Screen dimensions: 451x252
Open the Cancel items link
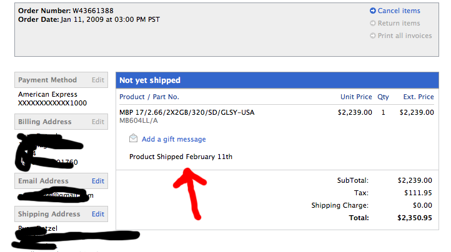click(399, 11)
